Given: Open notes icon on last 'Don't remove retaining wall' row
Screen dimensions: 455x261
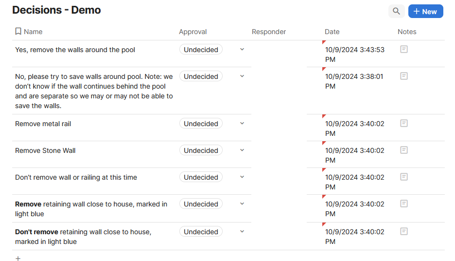Looking at the screenshot, I should coord(403,231).
